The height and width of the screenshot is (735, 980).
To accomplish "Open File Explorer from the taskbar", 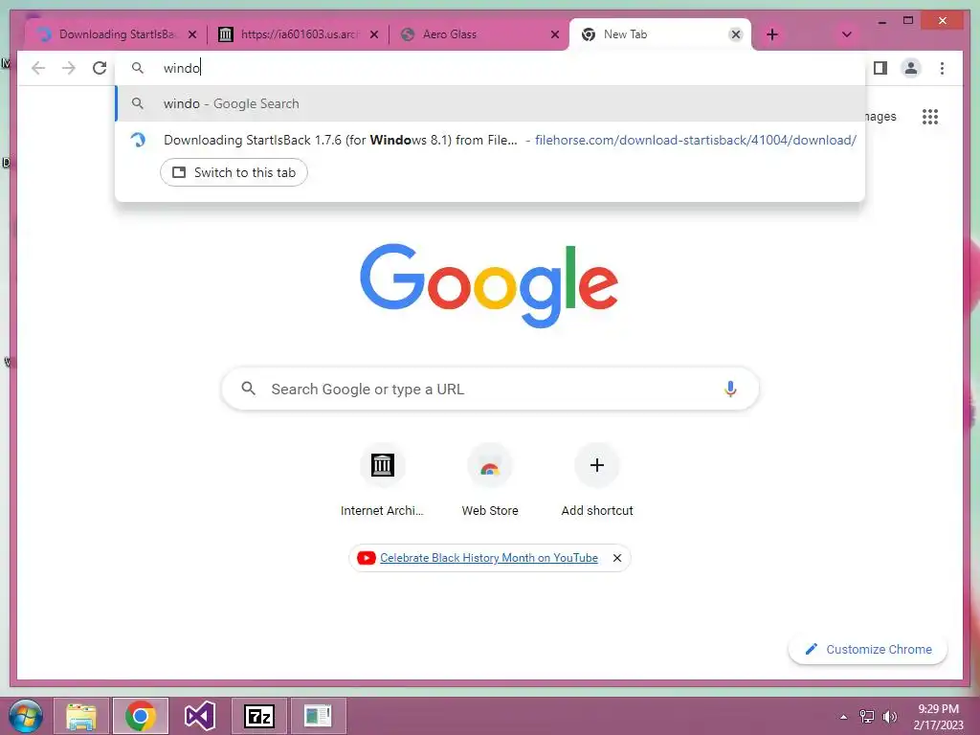I will [81, 716].
